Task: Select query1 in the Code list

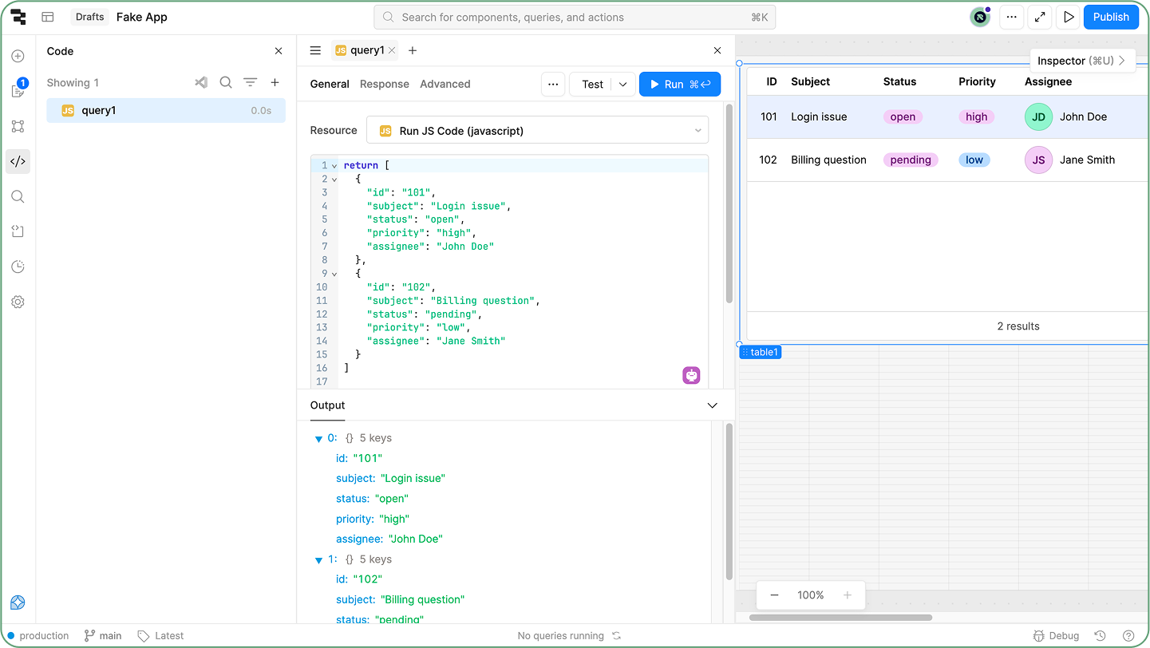Action: [166, 110]
